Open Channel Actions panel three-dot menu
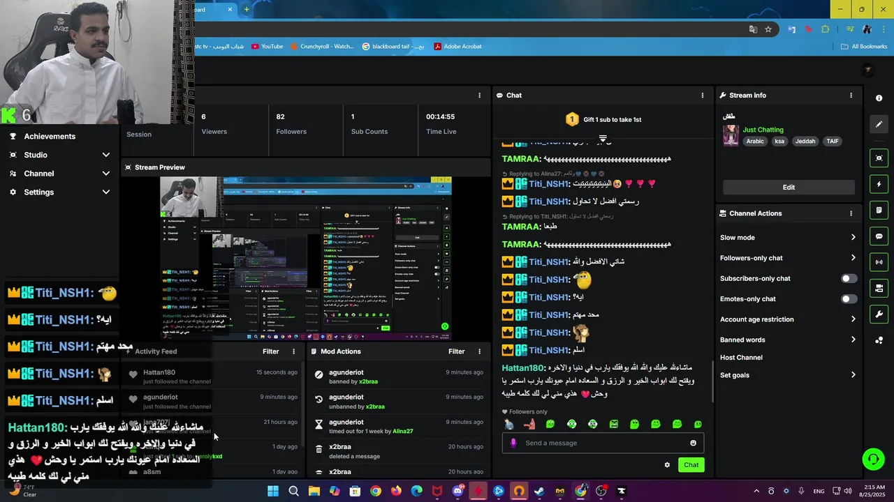 pos(851,213)
